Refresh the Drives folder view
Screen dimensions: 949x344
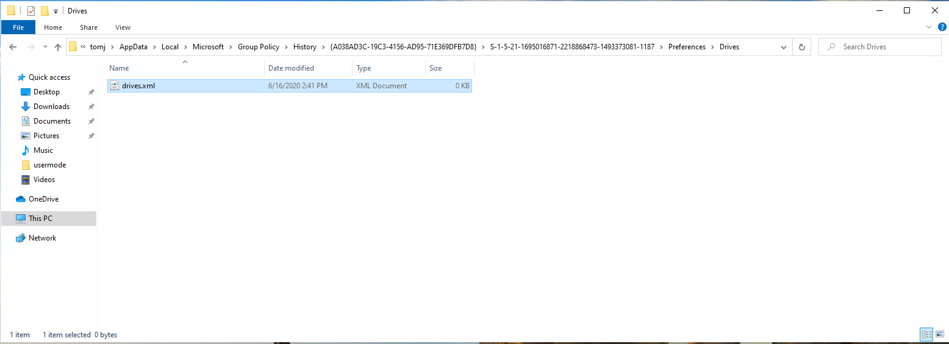tap(801, 47)
